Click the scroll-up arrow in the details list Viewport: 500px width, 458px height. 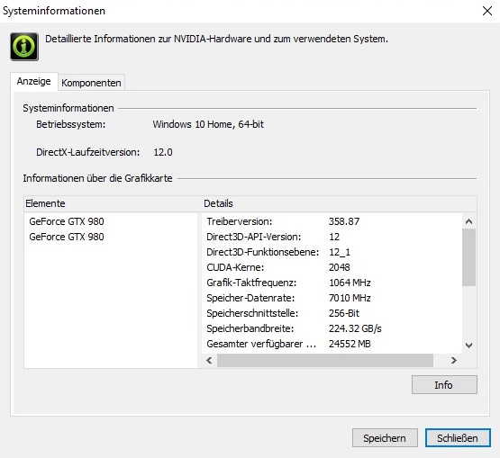[x=468, y=221]
